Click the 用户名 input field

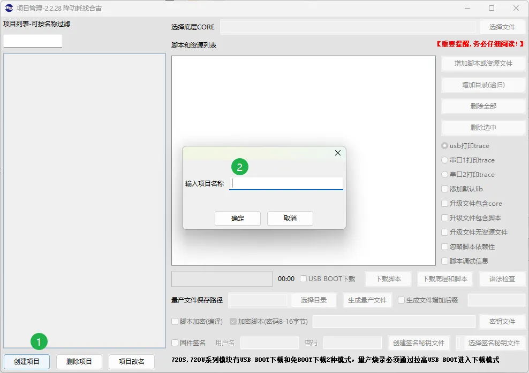click(269, 343)
